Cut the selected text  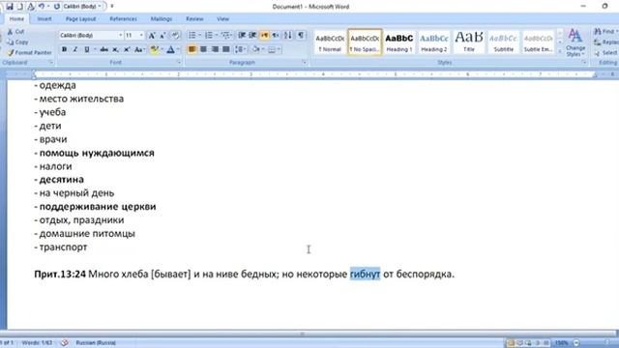click(x=15, y=32)
